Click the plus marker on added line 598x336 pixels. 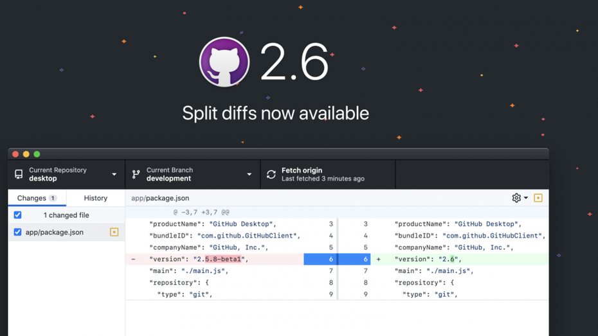point(378,259)
